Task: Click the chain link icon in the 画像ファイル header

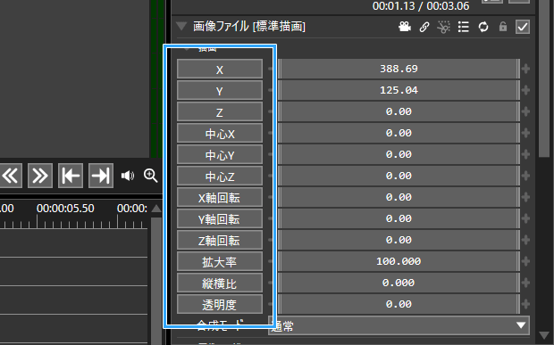Action: coord(424,27)
